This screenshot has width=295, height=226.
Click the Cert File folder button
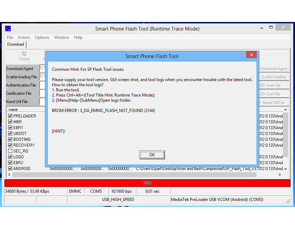pyautogui.click(x=274, y=94)
